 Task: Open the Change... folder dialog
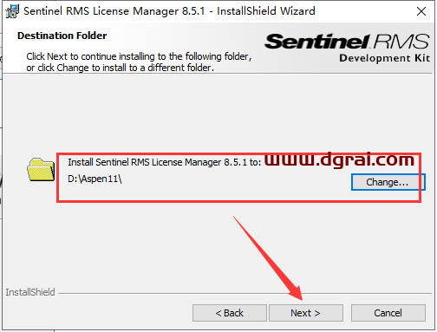388,182
